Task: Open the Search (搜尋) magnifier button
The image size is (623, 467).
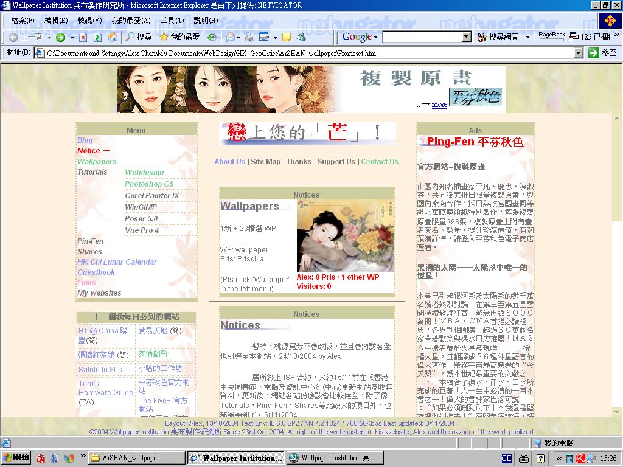Action: [x=138, y=37]
